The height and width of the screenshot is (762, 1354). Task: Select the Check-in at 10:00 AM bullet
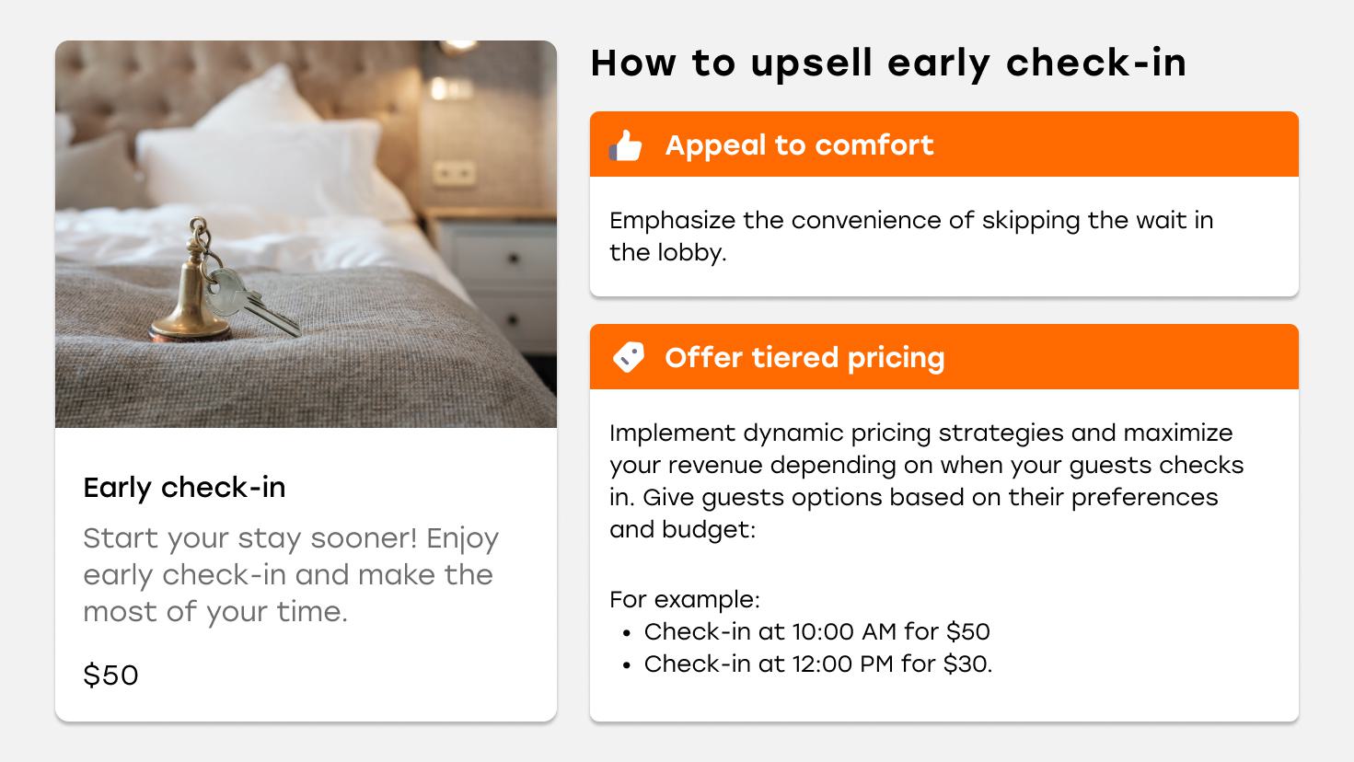(x=816, y=631)
